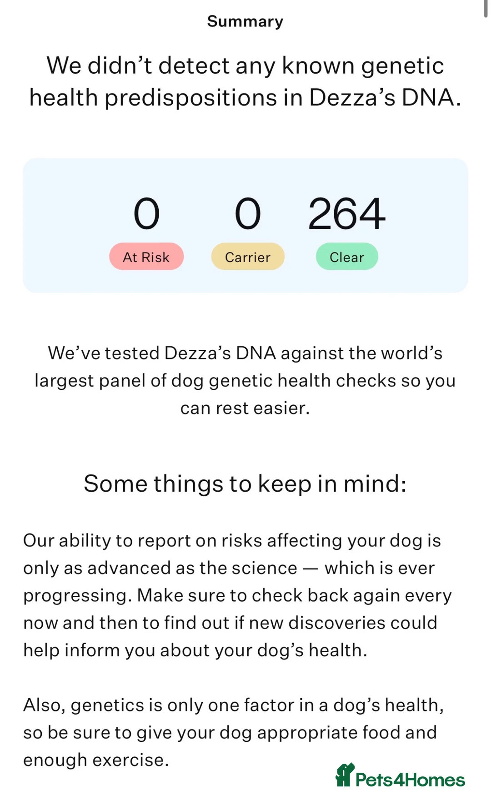Click the vertical scrollbar thumb
The image size is (491, 801).
486,8
